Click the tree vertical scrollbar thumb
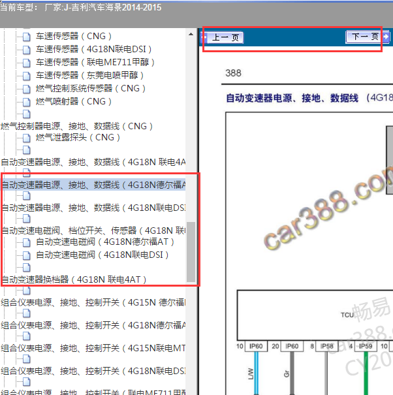393x395 pixels. [x=191, y=252]
